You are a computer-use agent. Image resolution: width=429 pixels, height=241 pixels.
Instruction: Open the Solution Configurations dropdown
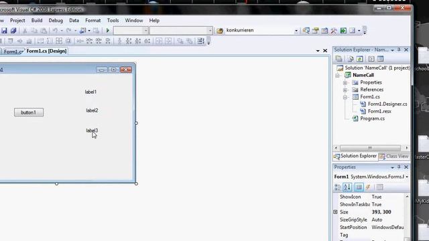pos(145,31)
